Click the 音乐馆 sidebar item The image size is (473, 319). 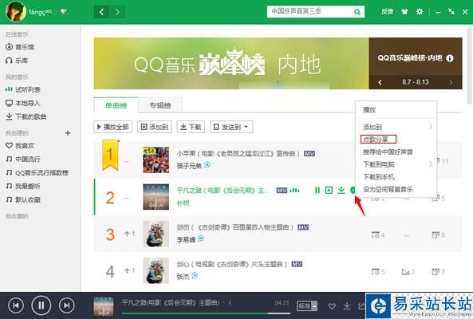[x=20, y=47]
